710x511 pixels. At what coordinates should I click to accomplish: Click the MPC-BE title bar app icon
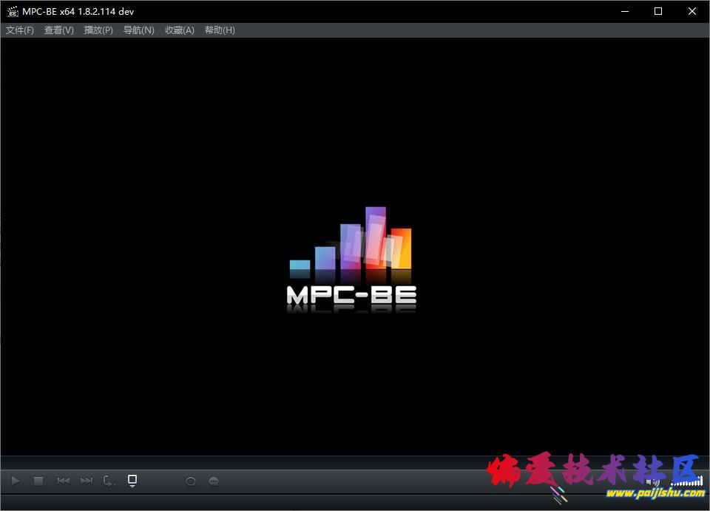pyautogui.click(x=13, y=11)
